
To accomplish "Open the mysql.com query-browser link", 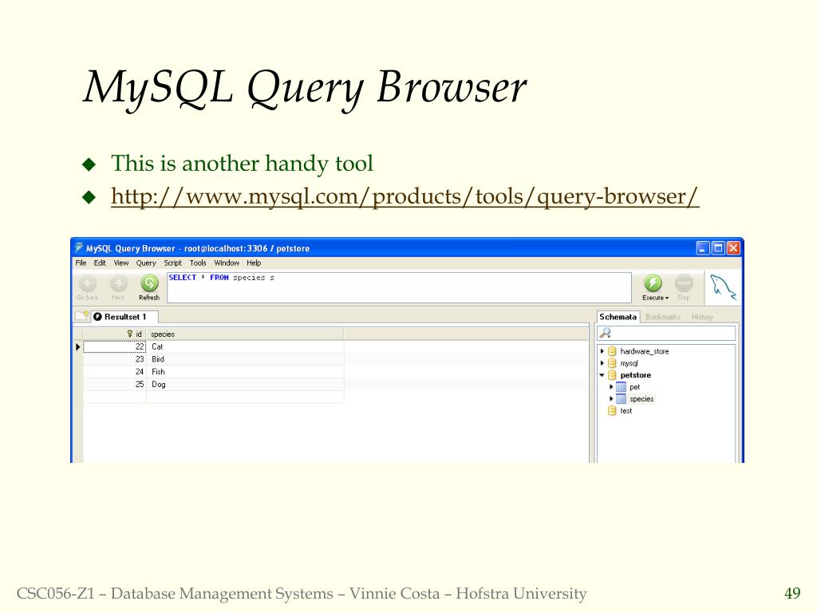I will (405, 196).
